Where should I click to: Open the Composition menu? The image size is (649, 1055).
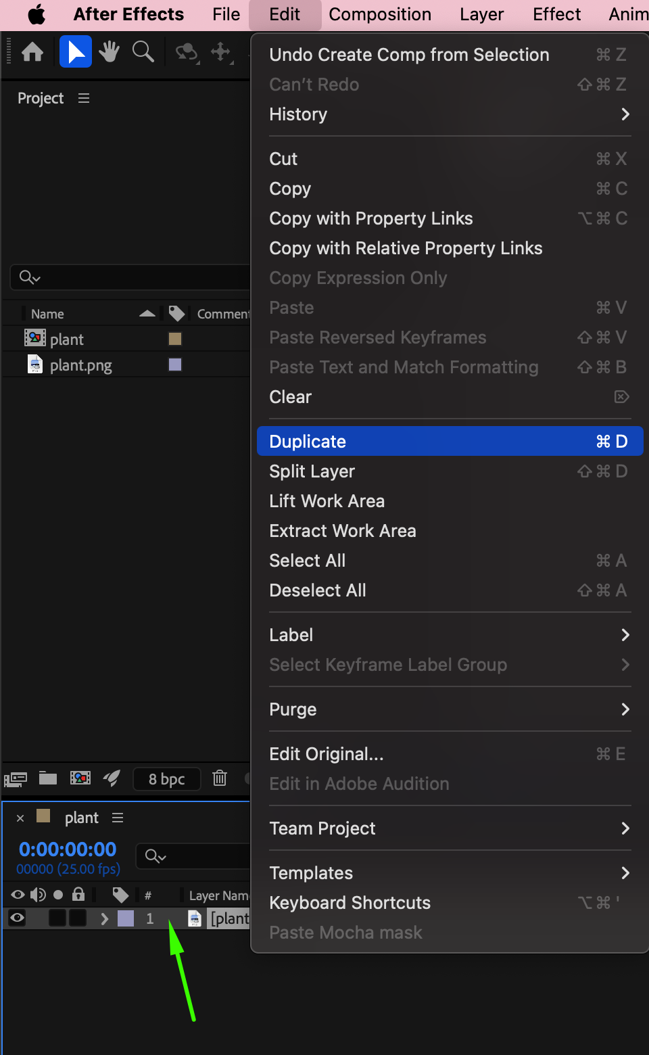point(380,15)
